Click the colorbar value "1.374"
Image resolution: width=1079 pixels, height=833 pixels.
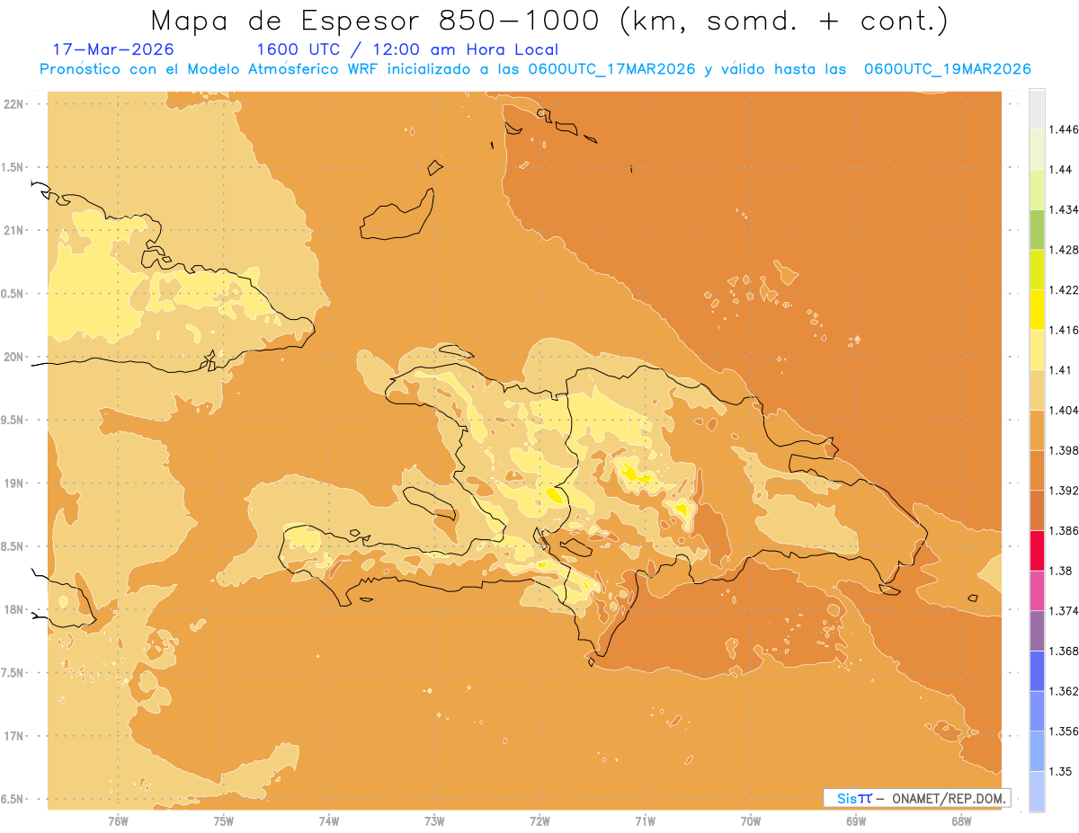[x=1065, y=610]
